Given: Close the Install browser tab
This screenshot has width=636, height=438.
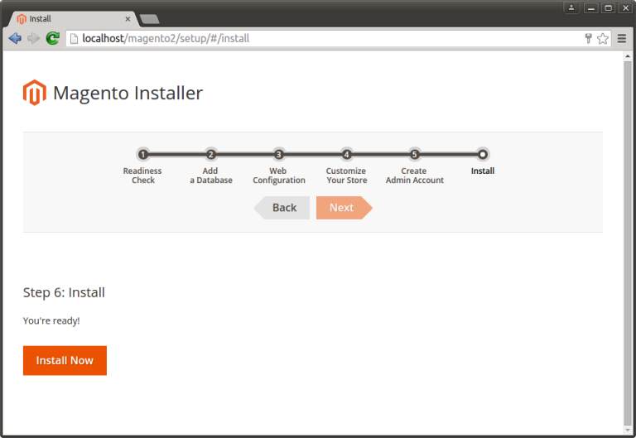Looking at the screenshot, I should [x=128, y=18].
